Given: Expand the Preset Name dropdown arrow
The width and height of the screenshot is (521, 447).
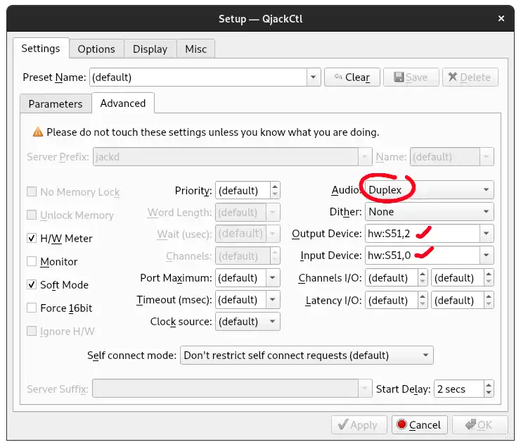Looking at the screenshot, I should [x=314, y=77].
